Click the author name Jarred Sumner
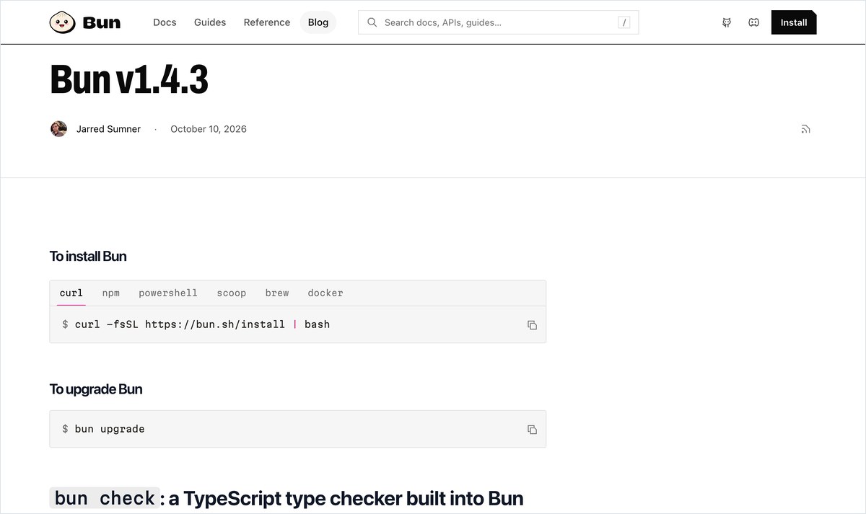Viewport: 866px width, 514px height. coord(109,129)
